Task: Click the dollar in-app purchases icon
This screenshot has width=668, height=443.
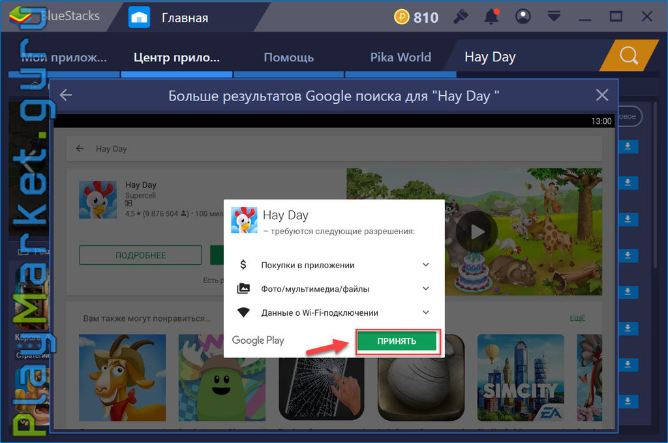Action: (243, 265)
